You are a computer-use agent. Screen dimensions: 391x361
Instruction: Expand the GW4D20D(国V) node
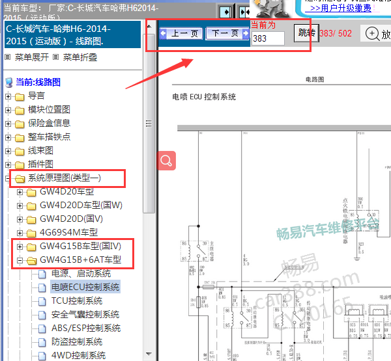[20, 219]
